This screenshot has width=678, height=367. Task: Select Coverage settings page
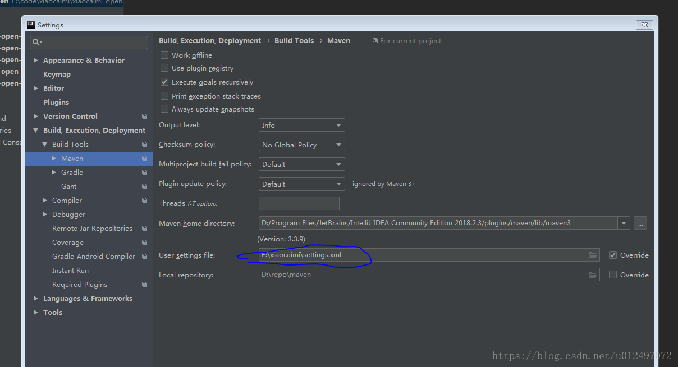coord(68,243)
